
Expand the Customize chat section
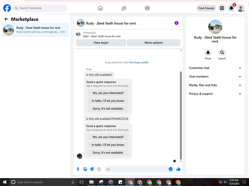tap(215, 68)
